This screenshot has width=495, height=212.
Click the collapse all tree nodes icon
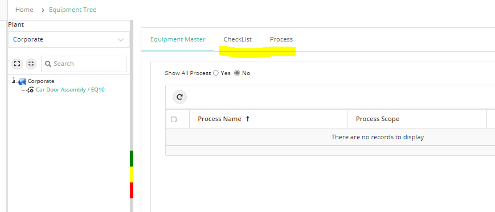click(31, 64)
